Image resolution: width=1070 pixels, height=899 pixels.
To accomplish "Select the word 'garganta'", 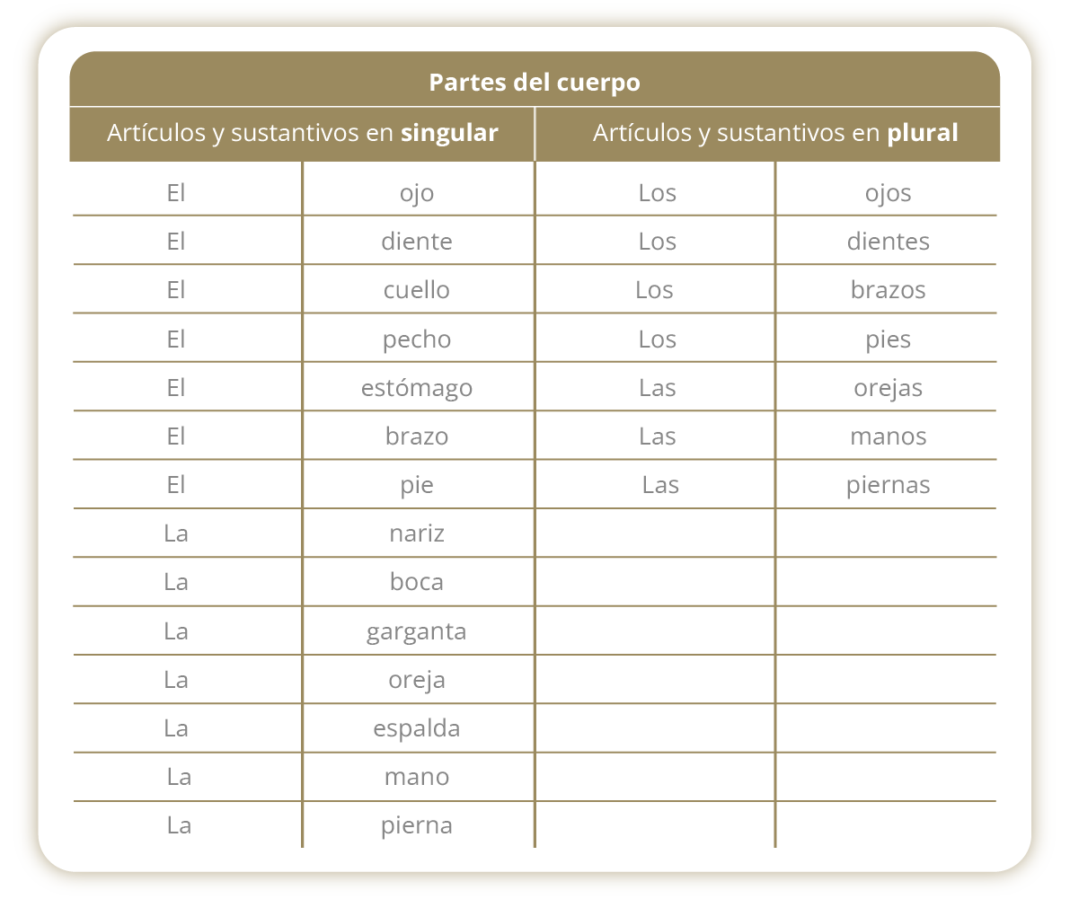I will [x=417, y=631].
